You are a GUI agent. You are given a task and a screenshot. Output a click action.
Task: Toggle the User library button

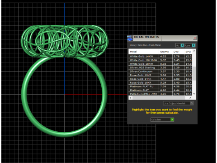point(190,45)
